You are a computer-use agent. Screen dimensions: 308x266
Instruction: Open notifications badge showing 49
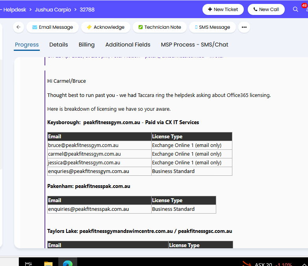coord(304,6)
